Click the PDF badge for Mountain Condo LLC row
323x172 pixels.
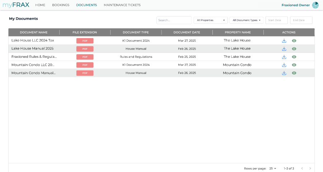pyautogui.click(x=85, y=65)
